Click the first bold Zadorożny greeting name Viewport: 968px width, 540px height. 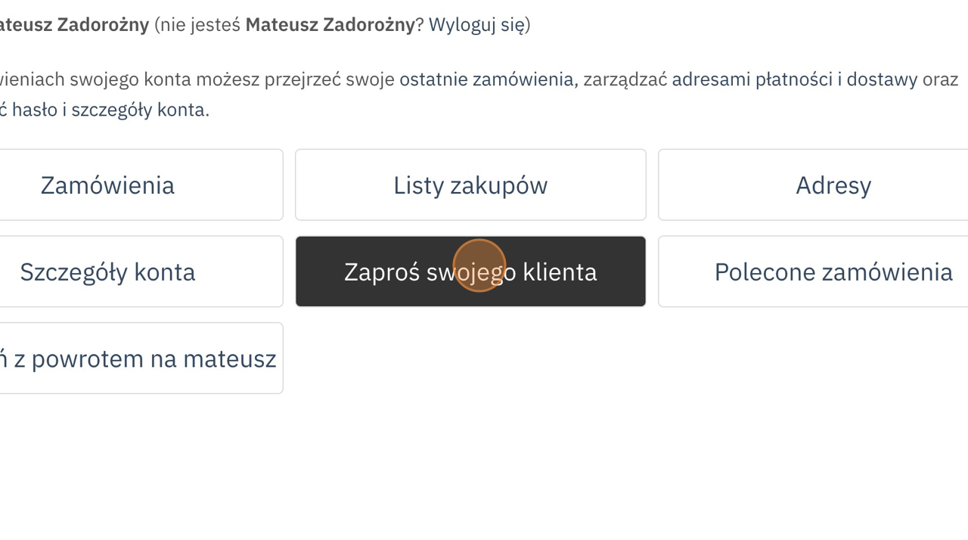click(x=74, y=25)
